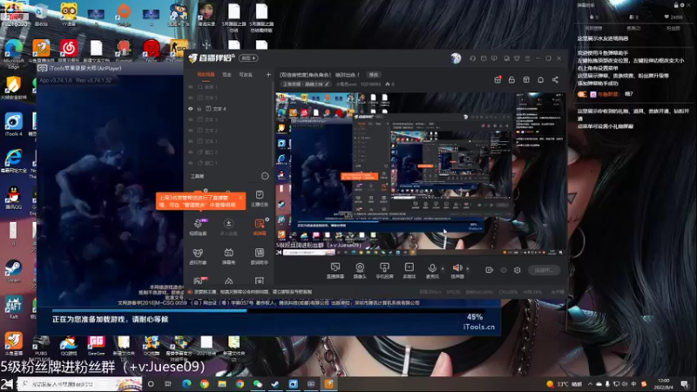Toggle visibility eye of 文本 4 source

tap(191, 109)
